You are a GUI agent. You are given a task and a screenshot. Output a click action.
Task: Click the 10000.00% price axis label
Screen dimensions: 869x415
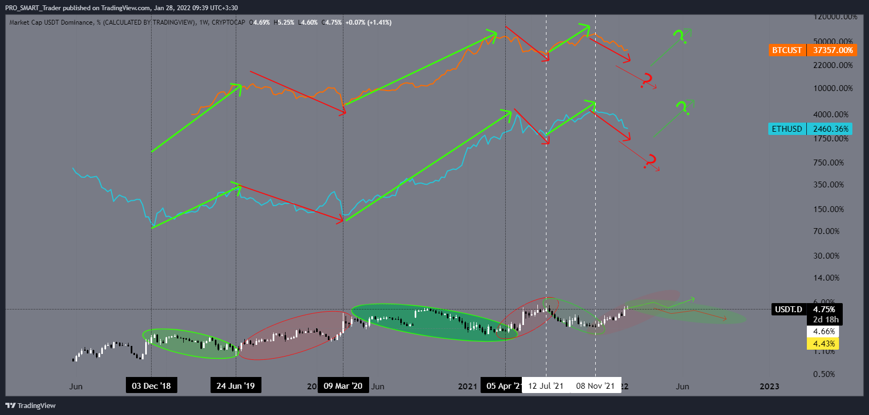tap(833, 88)
